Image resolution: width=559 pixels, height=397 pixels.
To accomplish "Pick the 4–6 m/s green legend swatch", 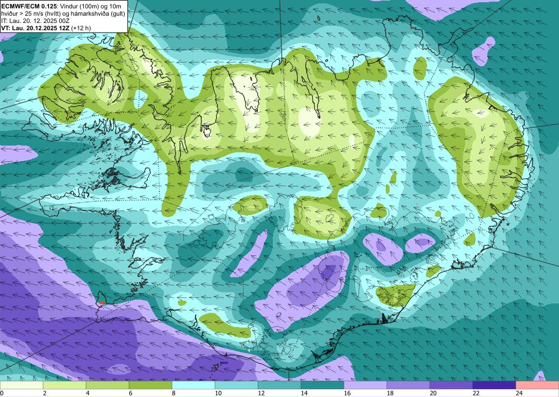I will 107,385.
